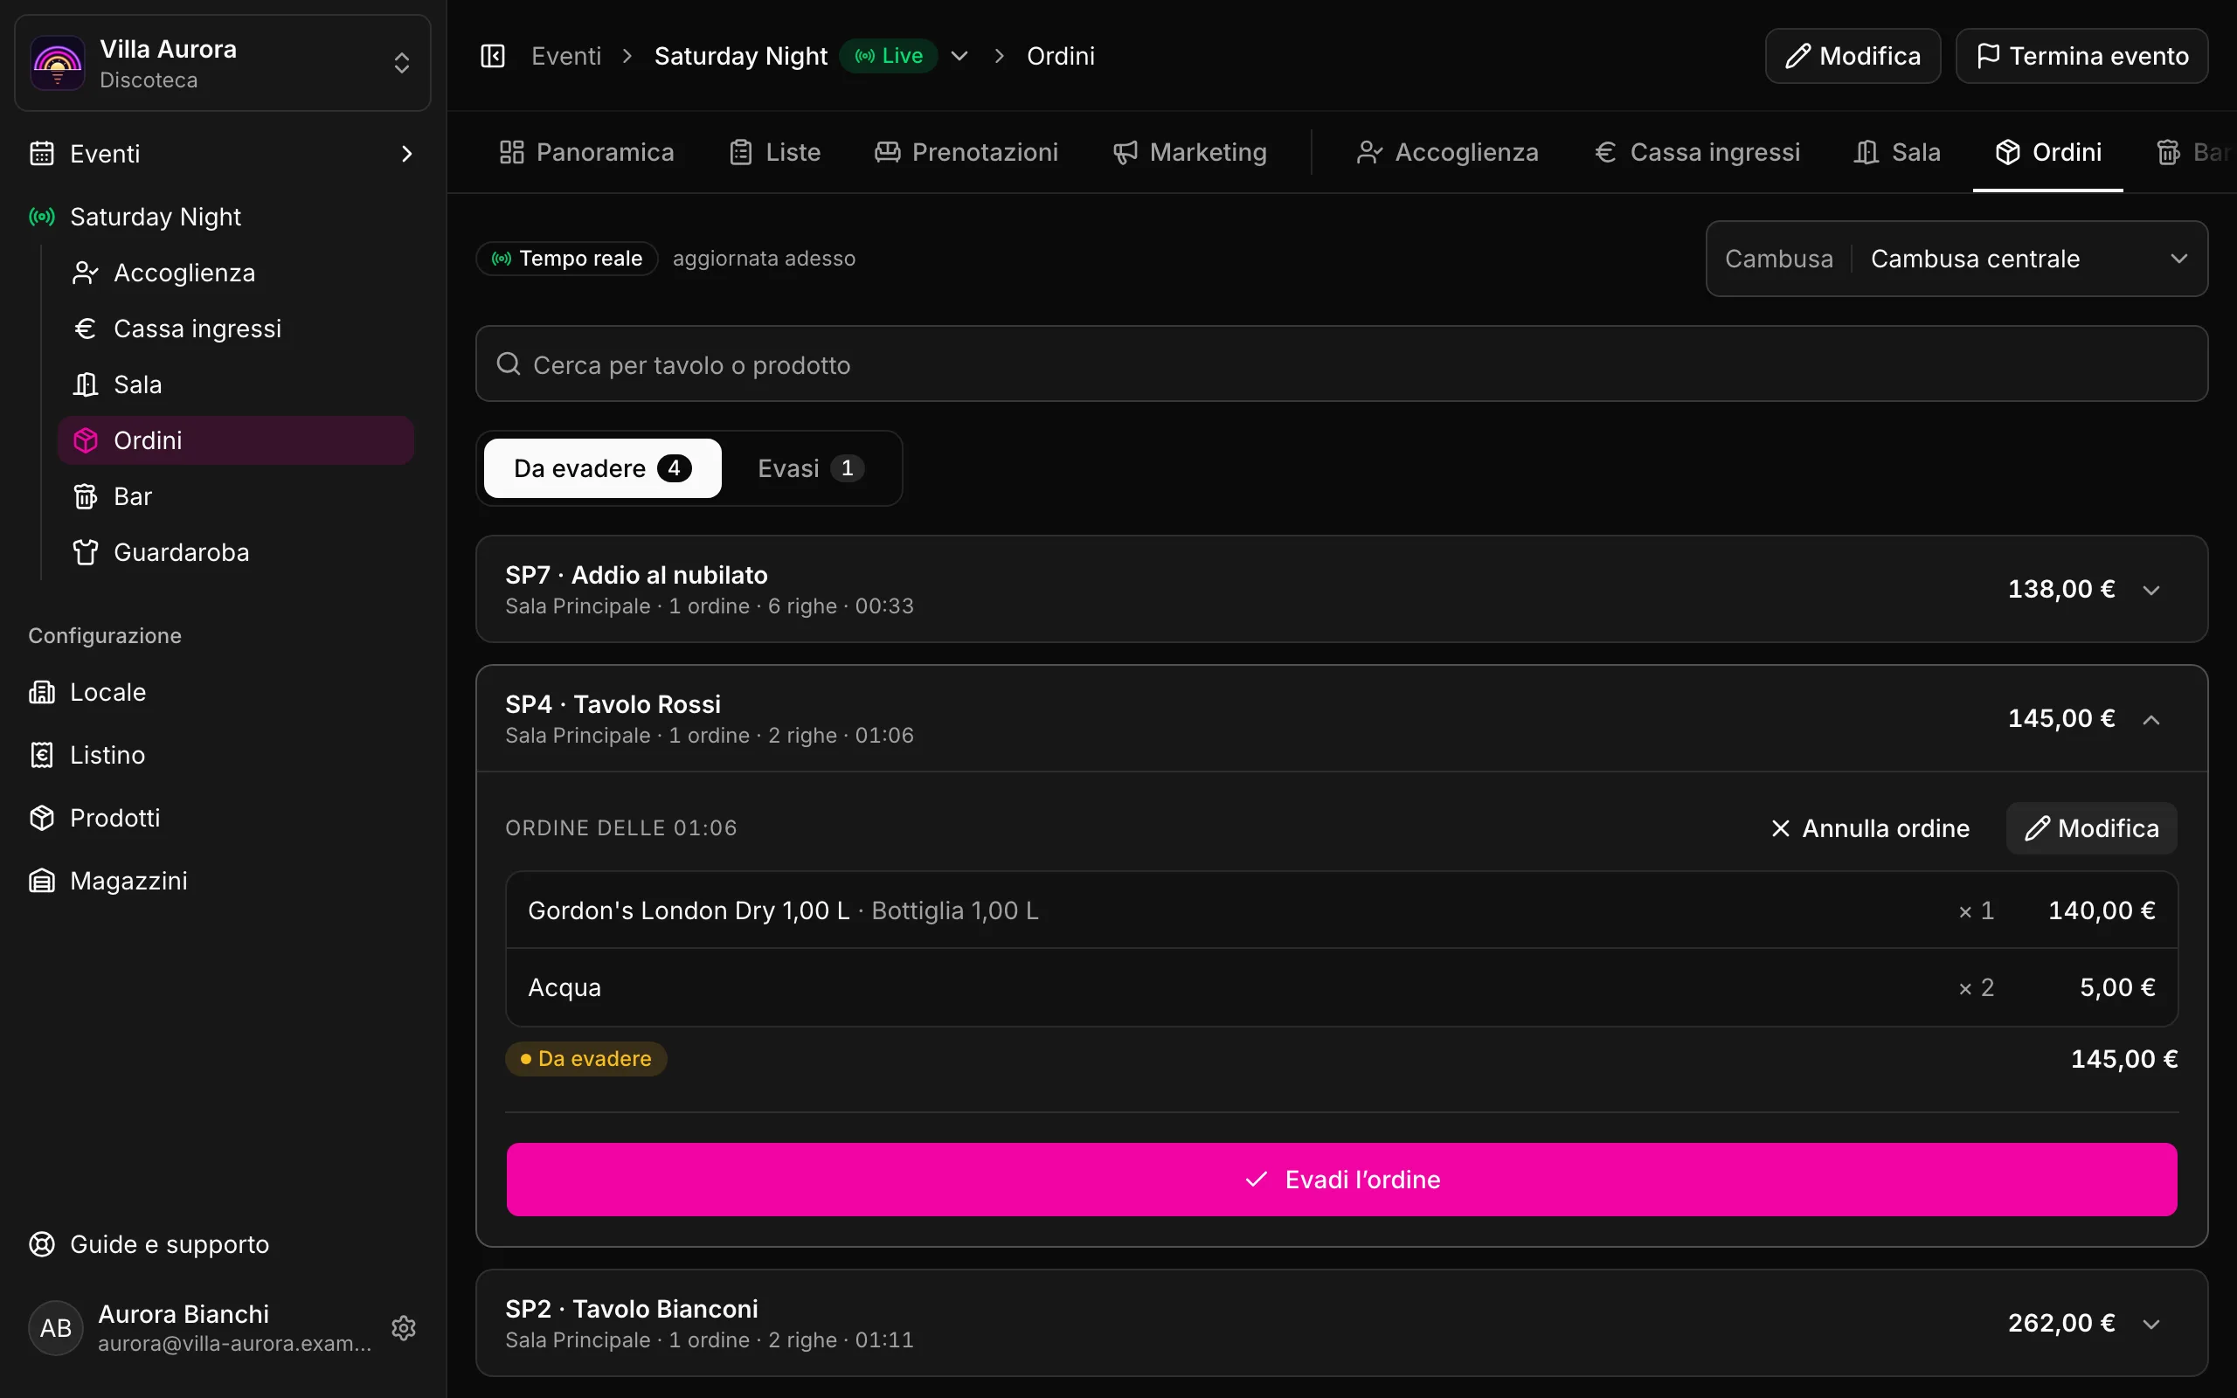Click the AB user avatar
The image size is (2237, 1398).
coord(57,1328)
